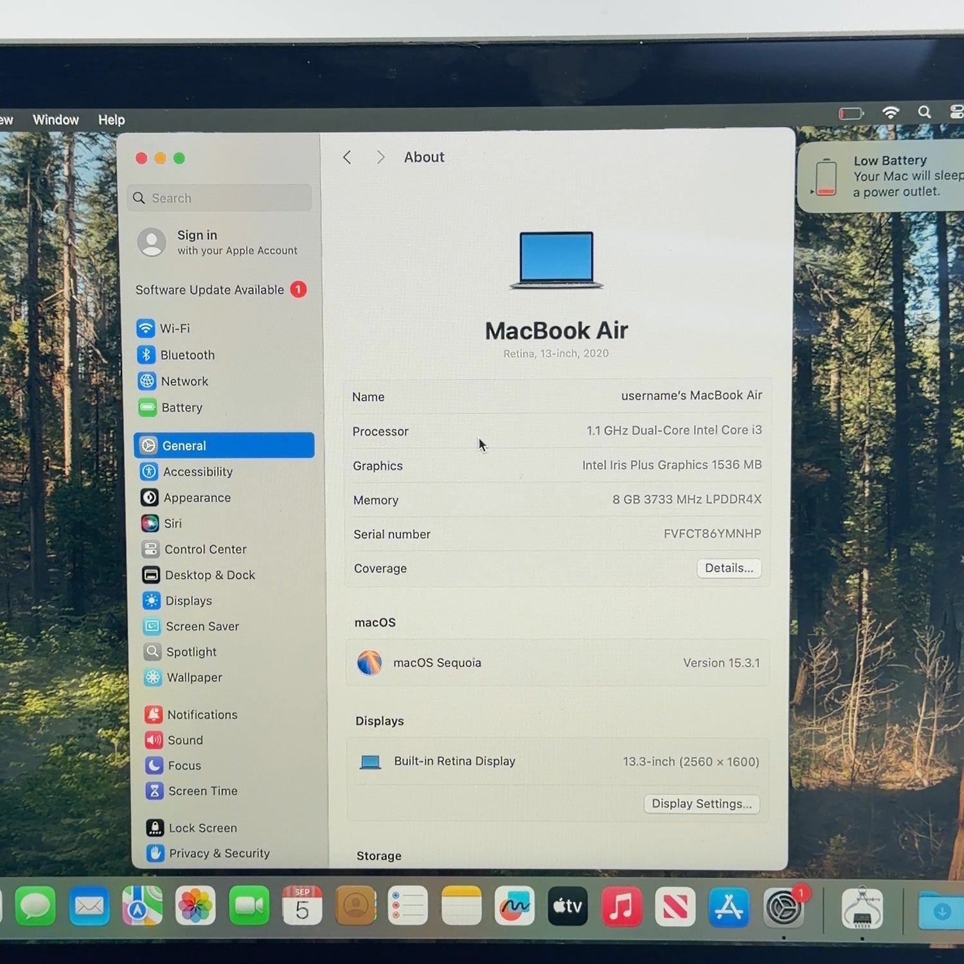
Task: Launch Mail from the Dock
Action: (89, 906)
